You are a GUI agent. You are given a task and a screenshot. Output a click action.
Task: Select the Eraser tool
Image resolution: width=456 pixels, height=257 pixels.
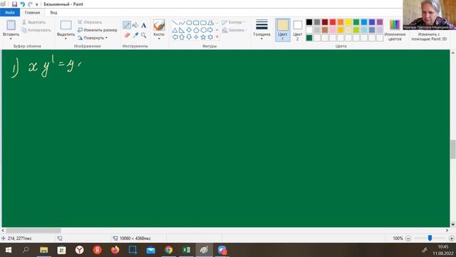click(127, 35)
